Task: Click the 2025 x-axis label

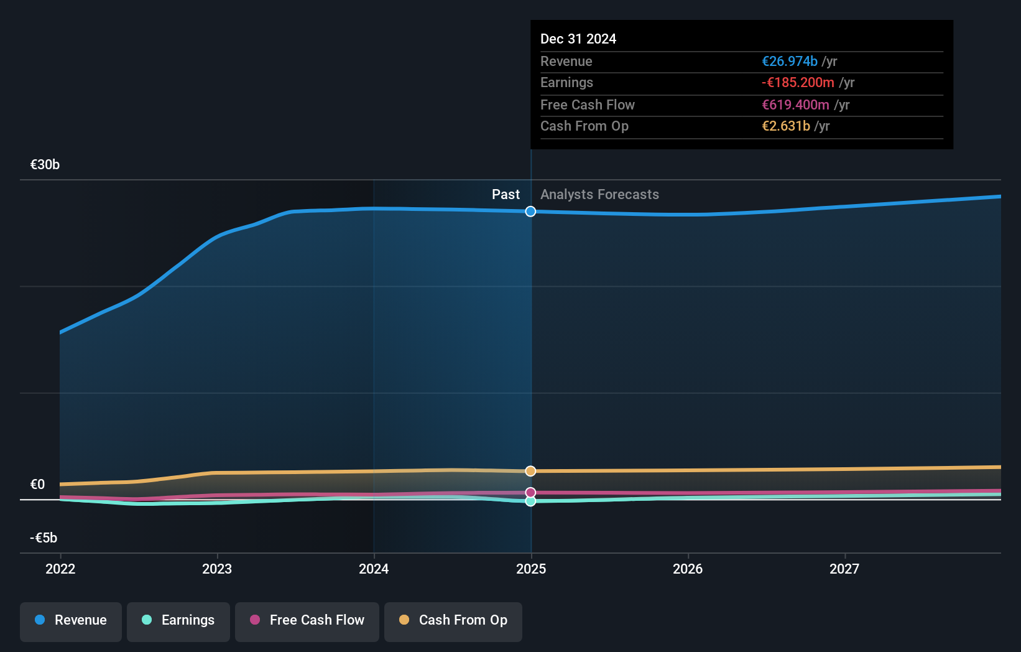Action: 531,569
